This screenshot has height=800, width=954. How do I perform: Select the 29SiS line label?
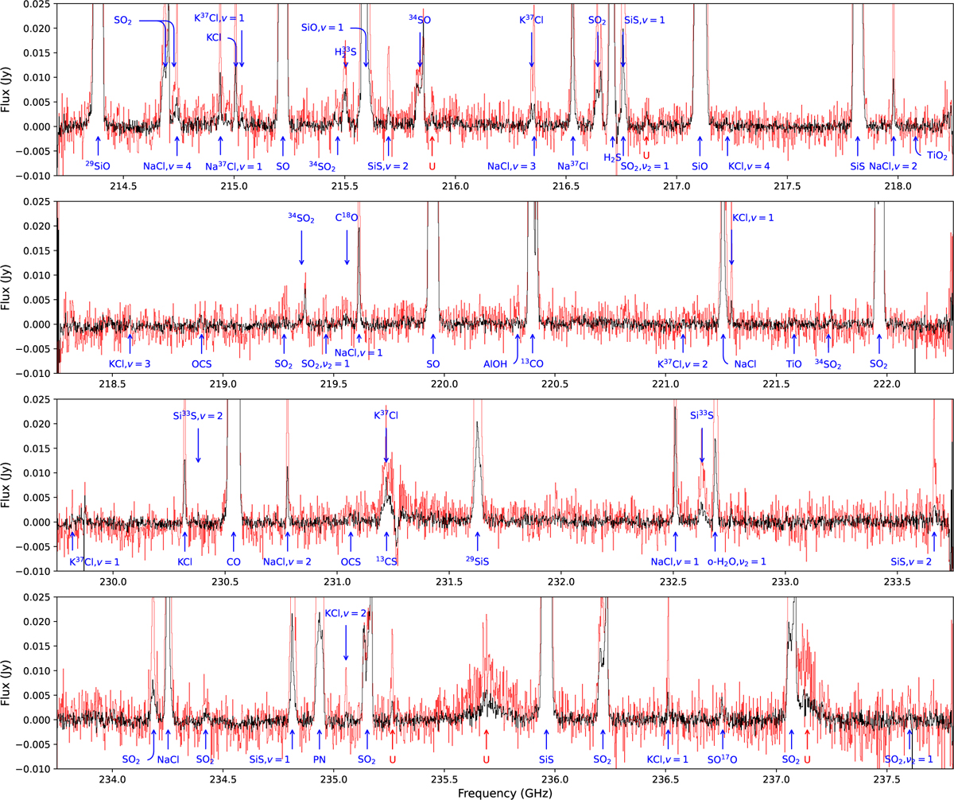pos(477,561)
